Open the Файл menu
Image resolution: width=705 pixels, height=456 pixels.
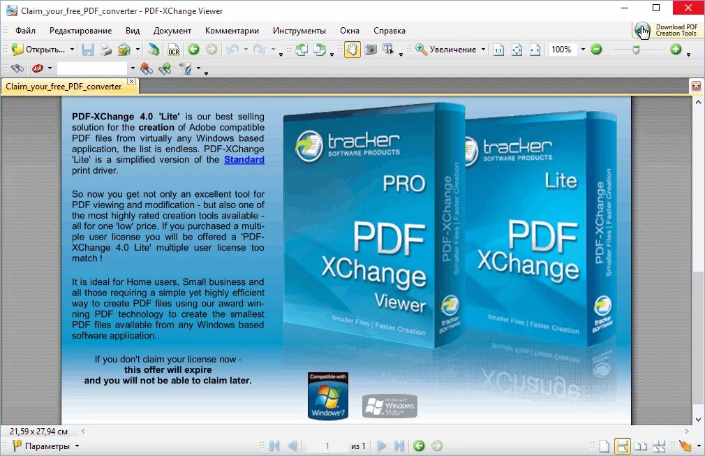25,31
